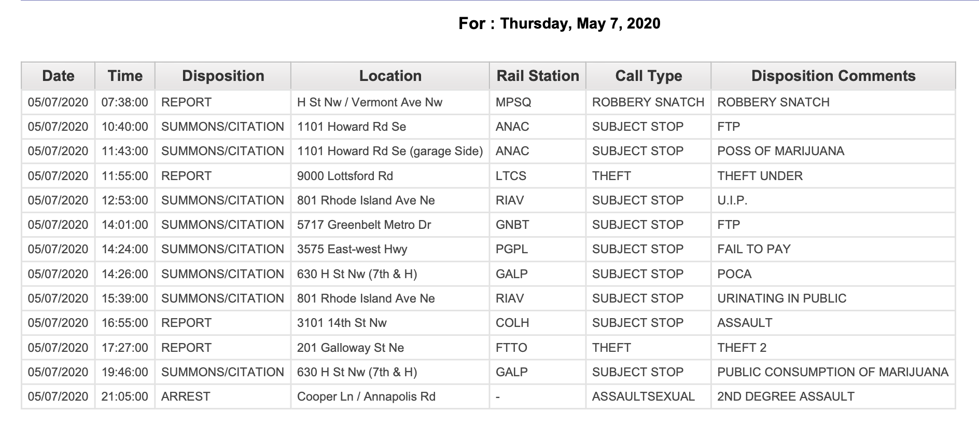Select the ARREST disposition cell

click(223, 396)
